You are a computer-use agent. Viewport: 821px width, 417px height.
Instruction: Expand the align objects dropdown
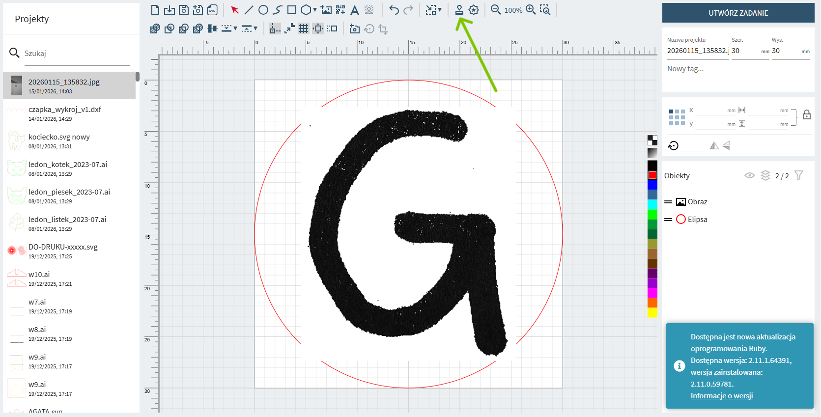click(235, 29)
